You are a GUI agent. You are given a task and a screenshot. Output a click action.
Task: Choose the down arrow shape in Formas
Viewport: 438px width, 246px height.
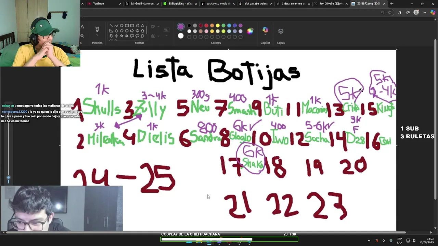111,36
